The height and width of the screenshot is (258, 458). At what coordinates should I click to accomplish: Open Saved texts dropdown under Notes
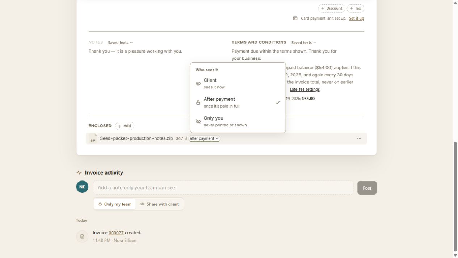coord(120,43)
